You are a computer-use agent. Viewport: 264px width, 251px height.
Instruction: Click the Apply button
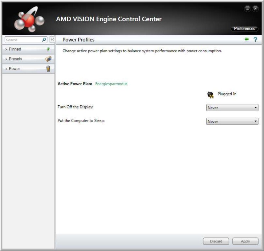245,241
